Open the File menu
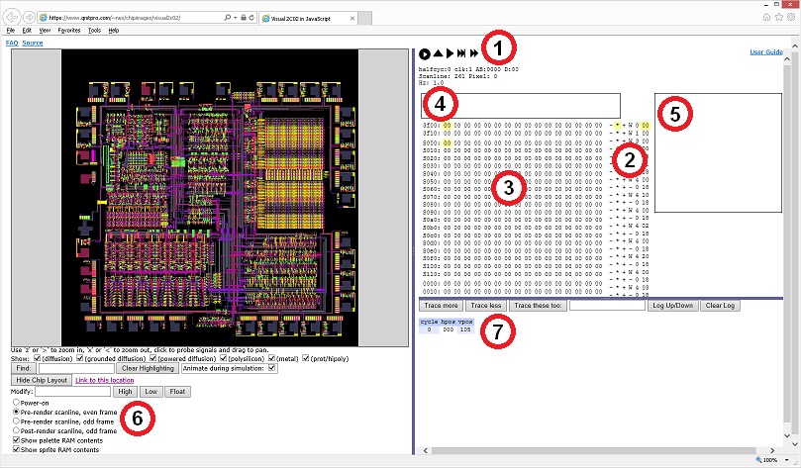The height and width of the screenshot is (468, 801). coord(10,30)
